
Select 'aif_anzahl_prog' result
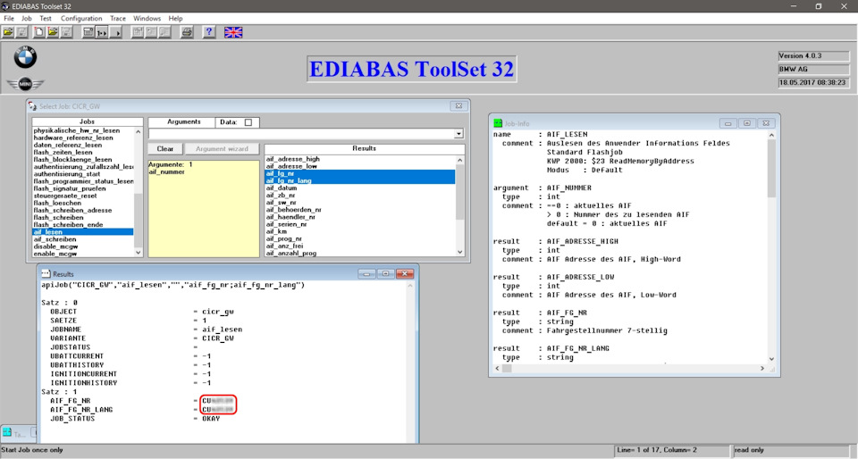click(360, 253)
